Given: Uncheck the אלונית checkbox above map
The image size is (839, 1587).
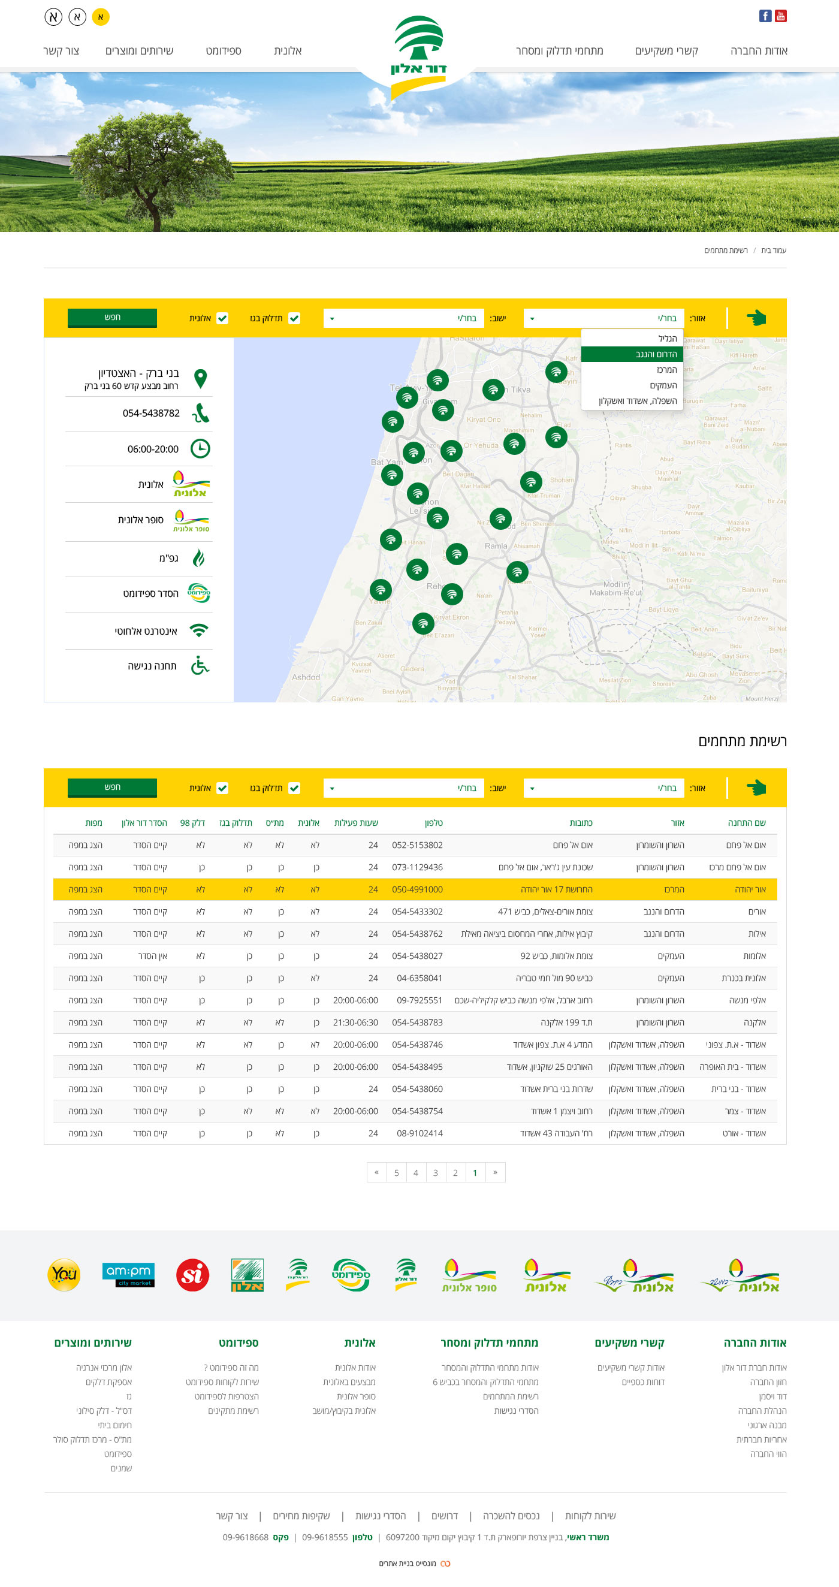Looking at the screenshot, I should click(222, 318).
